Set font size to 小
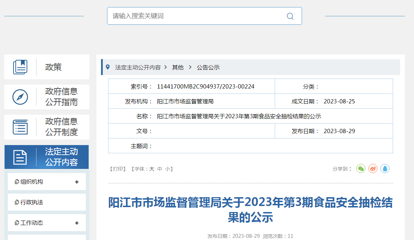 coord(168,169)
